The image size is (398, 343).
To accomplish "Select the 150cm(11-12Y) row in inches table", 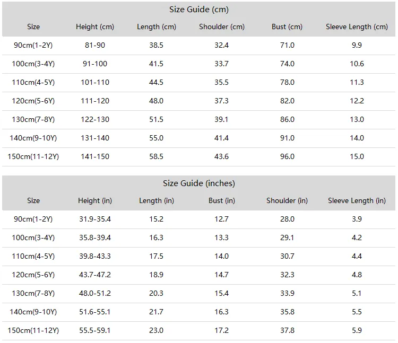I will coord(199,331).
